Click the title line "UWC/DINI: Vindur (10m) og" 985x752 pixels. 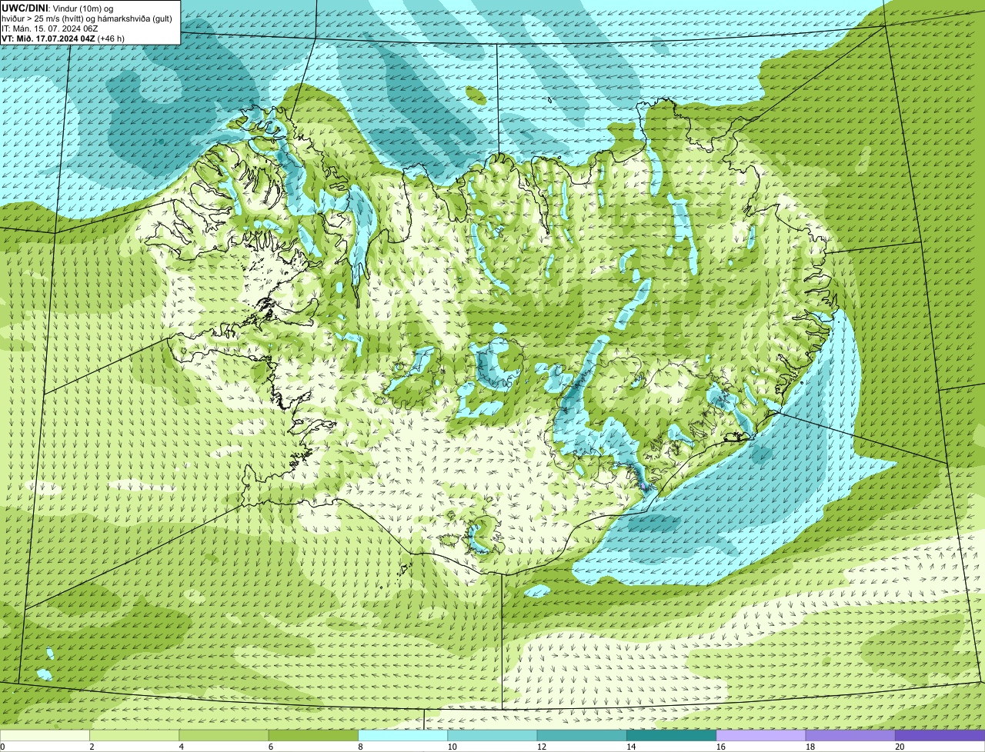(58, 8)
